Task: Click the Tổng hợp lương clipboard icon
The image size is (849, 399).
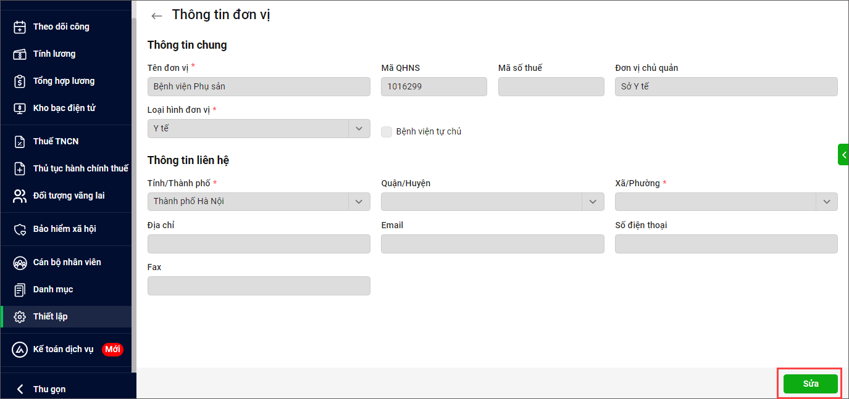Action: [20, 81]
